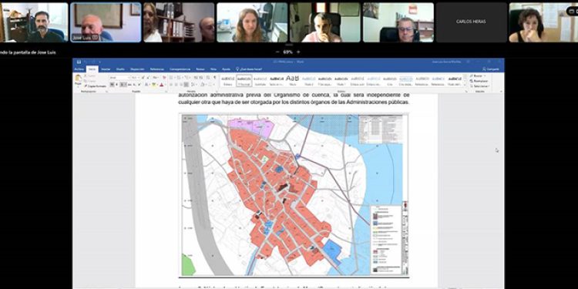The image size is (578, 289).
Task: Click the 69% zoom level label
Action: (288, 52)
